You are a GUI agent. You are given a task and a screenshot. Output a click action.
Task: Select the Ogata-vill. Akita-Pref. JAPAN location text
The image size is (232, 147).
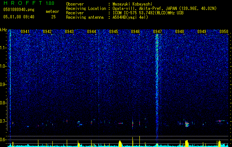coord(165,8)
